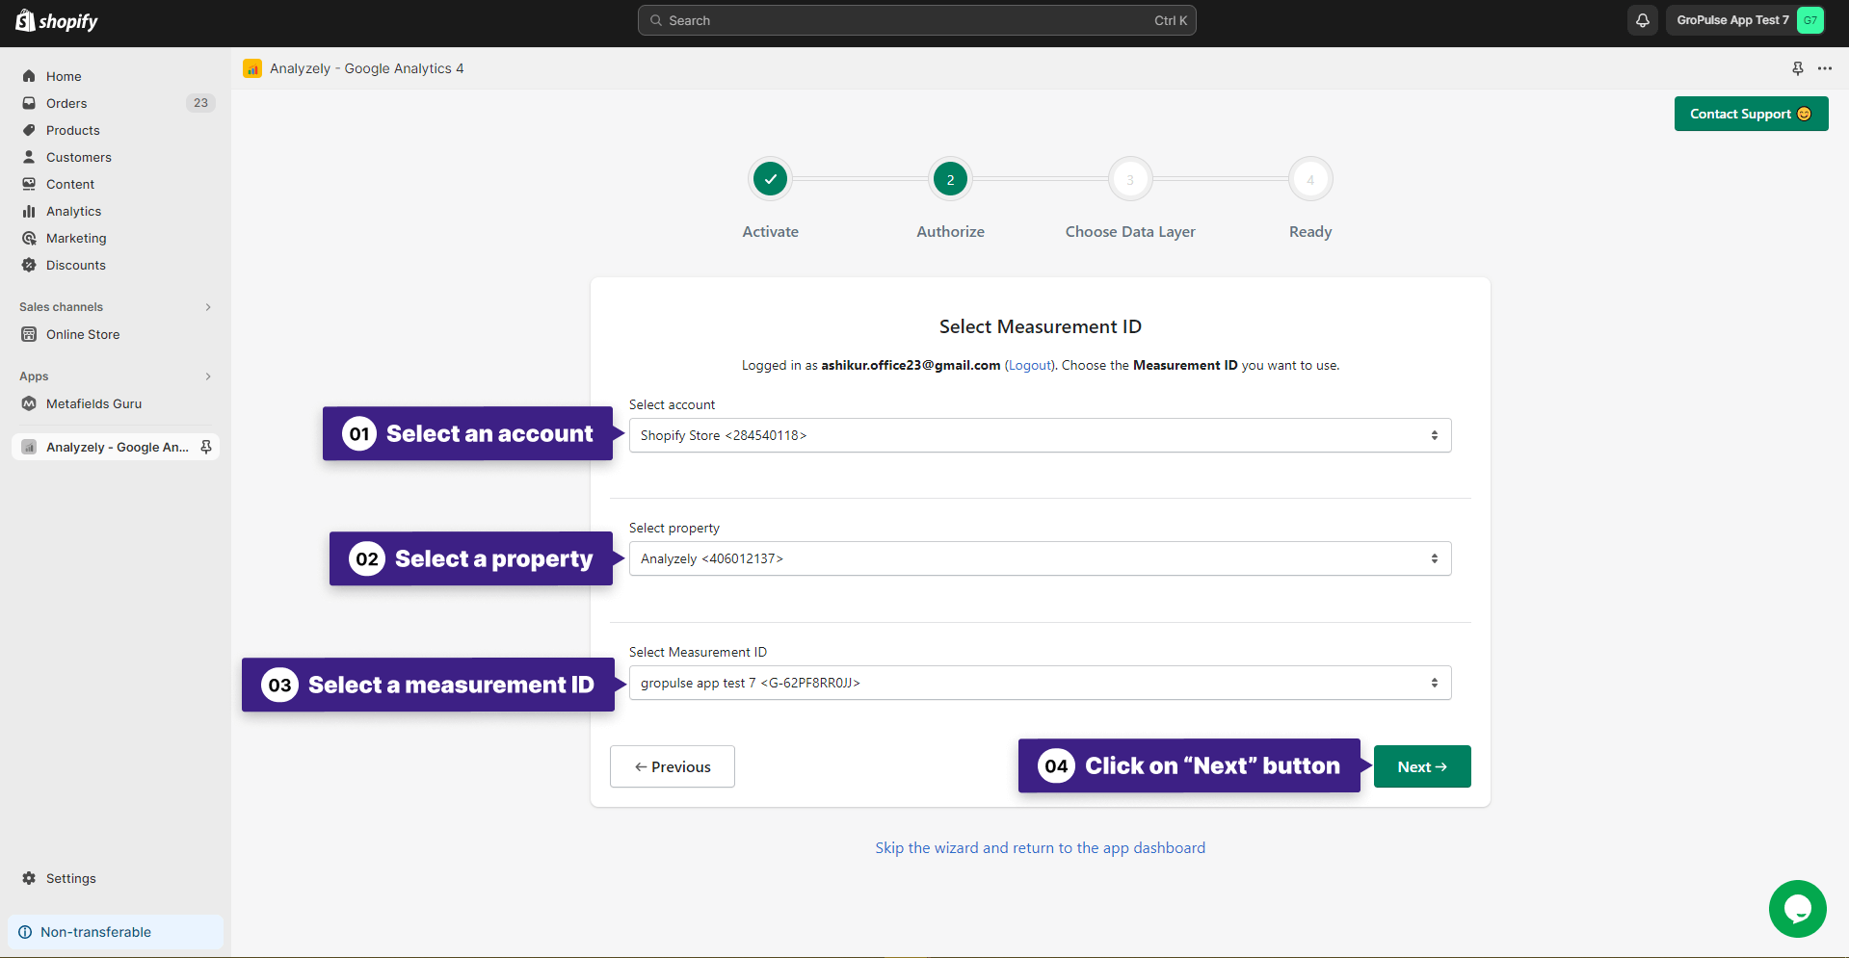Screen dimensions: 1849x958
Task: Skip the wizard and return to dashboard
Action: pos(1041,847)
